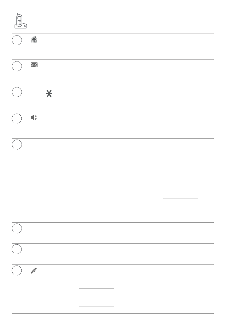Click the telephone handset icon
226x330 pixels.
point(34,271)
